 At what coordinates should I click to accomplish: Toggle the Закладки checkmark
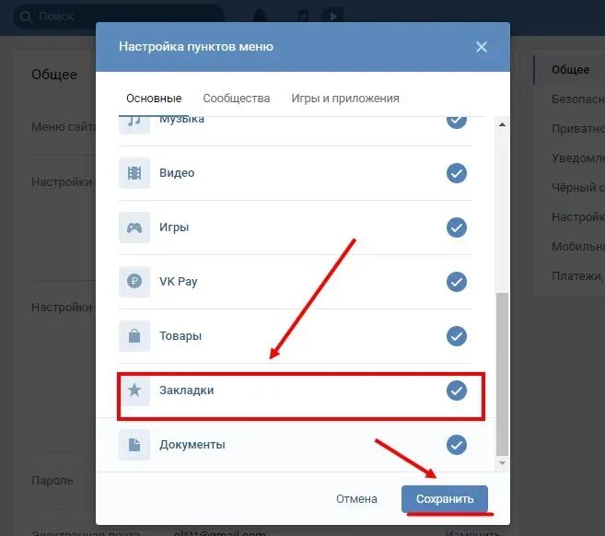(457, 390)
